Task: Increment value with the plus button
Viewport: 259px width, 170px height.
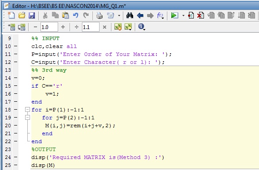Action: click(63, 27)
